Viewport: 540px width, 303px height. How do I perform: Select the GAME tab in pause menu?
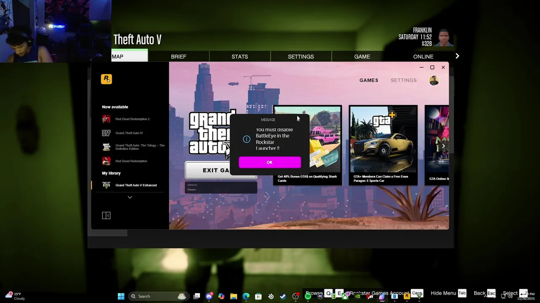[362, 56]
